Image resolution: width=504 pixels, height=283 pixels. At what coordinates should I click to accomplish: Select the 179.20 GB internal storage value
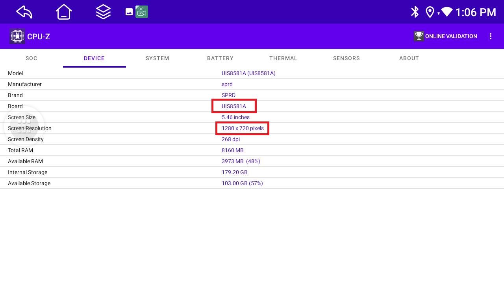(235, 172)
